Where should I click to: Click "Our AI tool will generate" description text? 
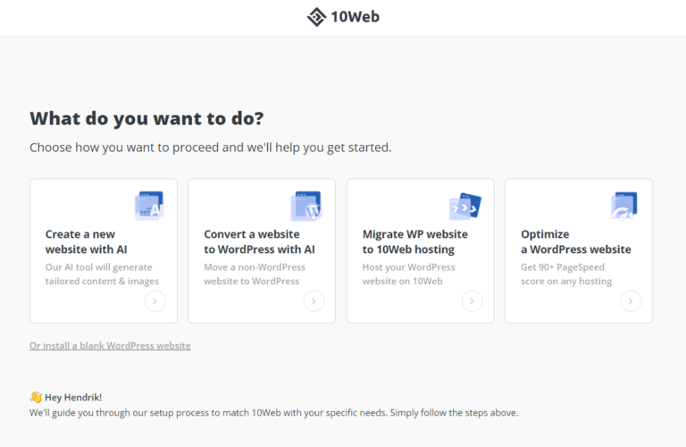pyautogui.click(x=99, y=266)
